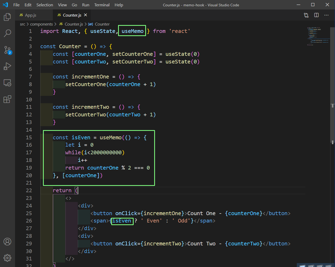
Task: Click the code minimap preview
Action: point(318,36)
